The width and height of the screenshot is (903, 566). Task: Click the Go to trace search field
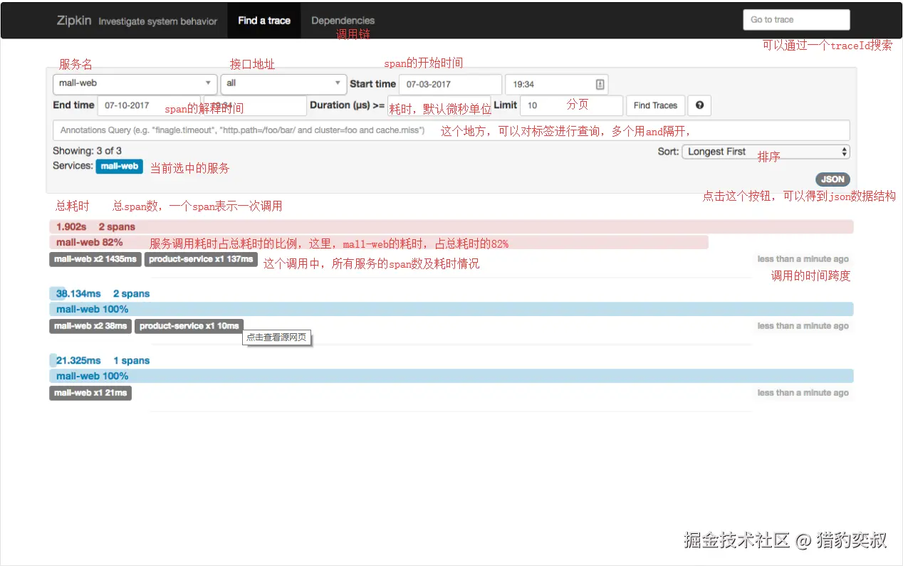795,20
